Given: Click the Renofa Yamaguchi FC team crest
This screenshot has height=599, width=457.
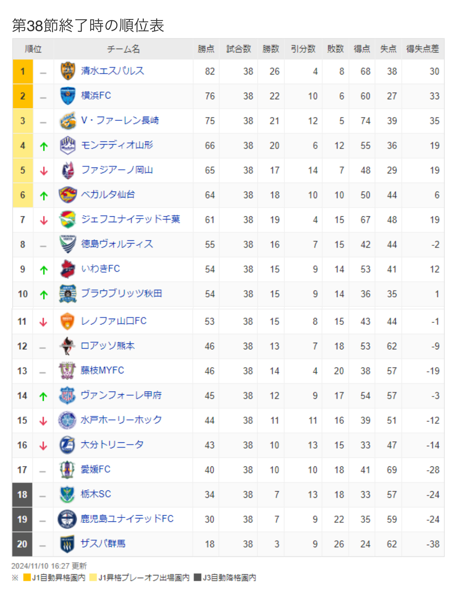Looking at the screenshot, I should click(x=67, y=321).
